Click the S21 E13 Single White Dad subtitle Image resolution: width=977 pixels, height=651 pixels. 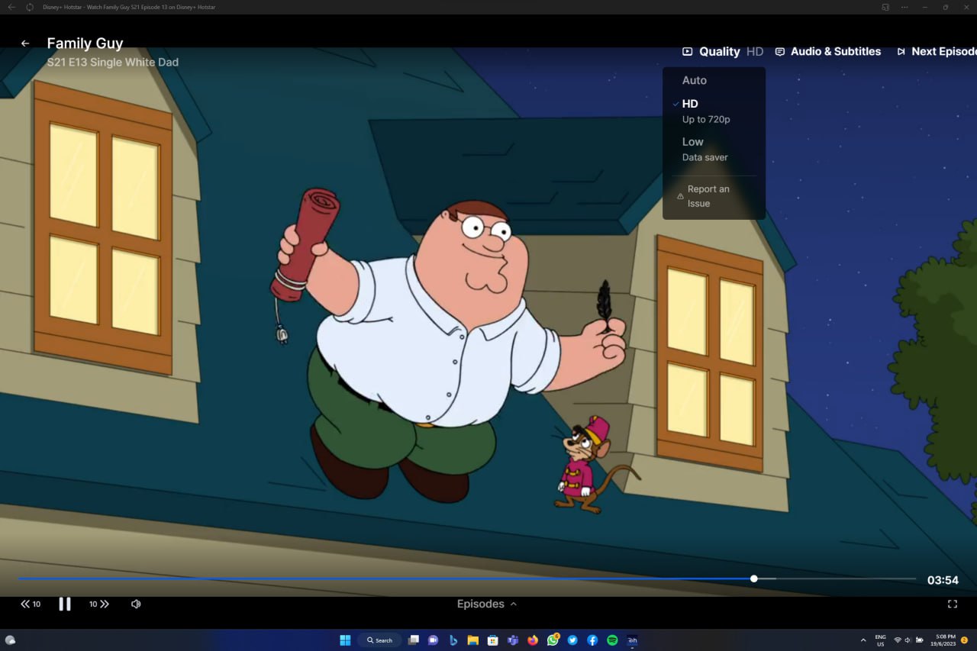(x=113, y=62)
